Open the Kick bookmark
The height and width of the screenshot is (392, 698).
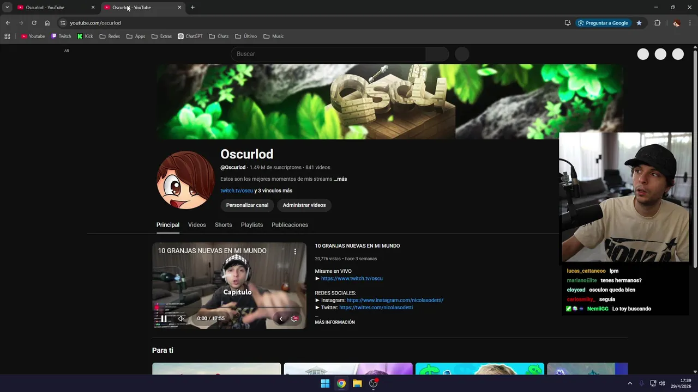85,36
